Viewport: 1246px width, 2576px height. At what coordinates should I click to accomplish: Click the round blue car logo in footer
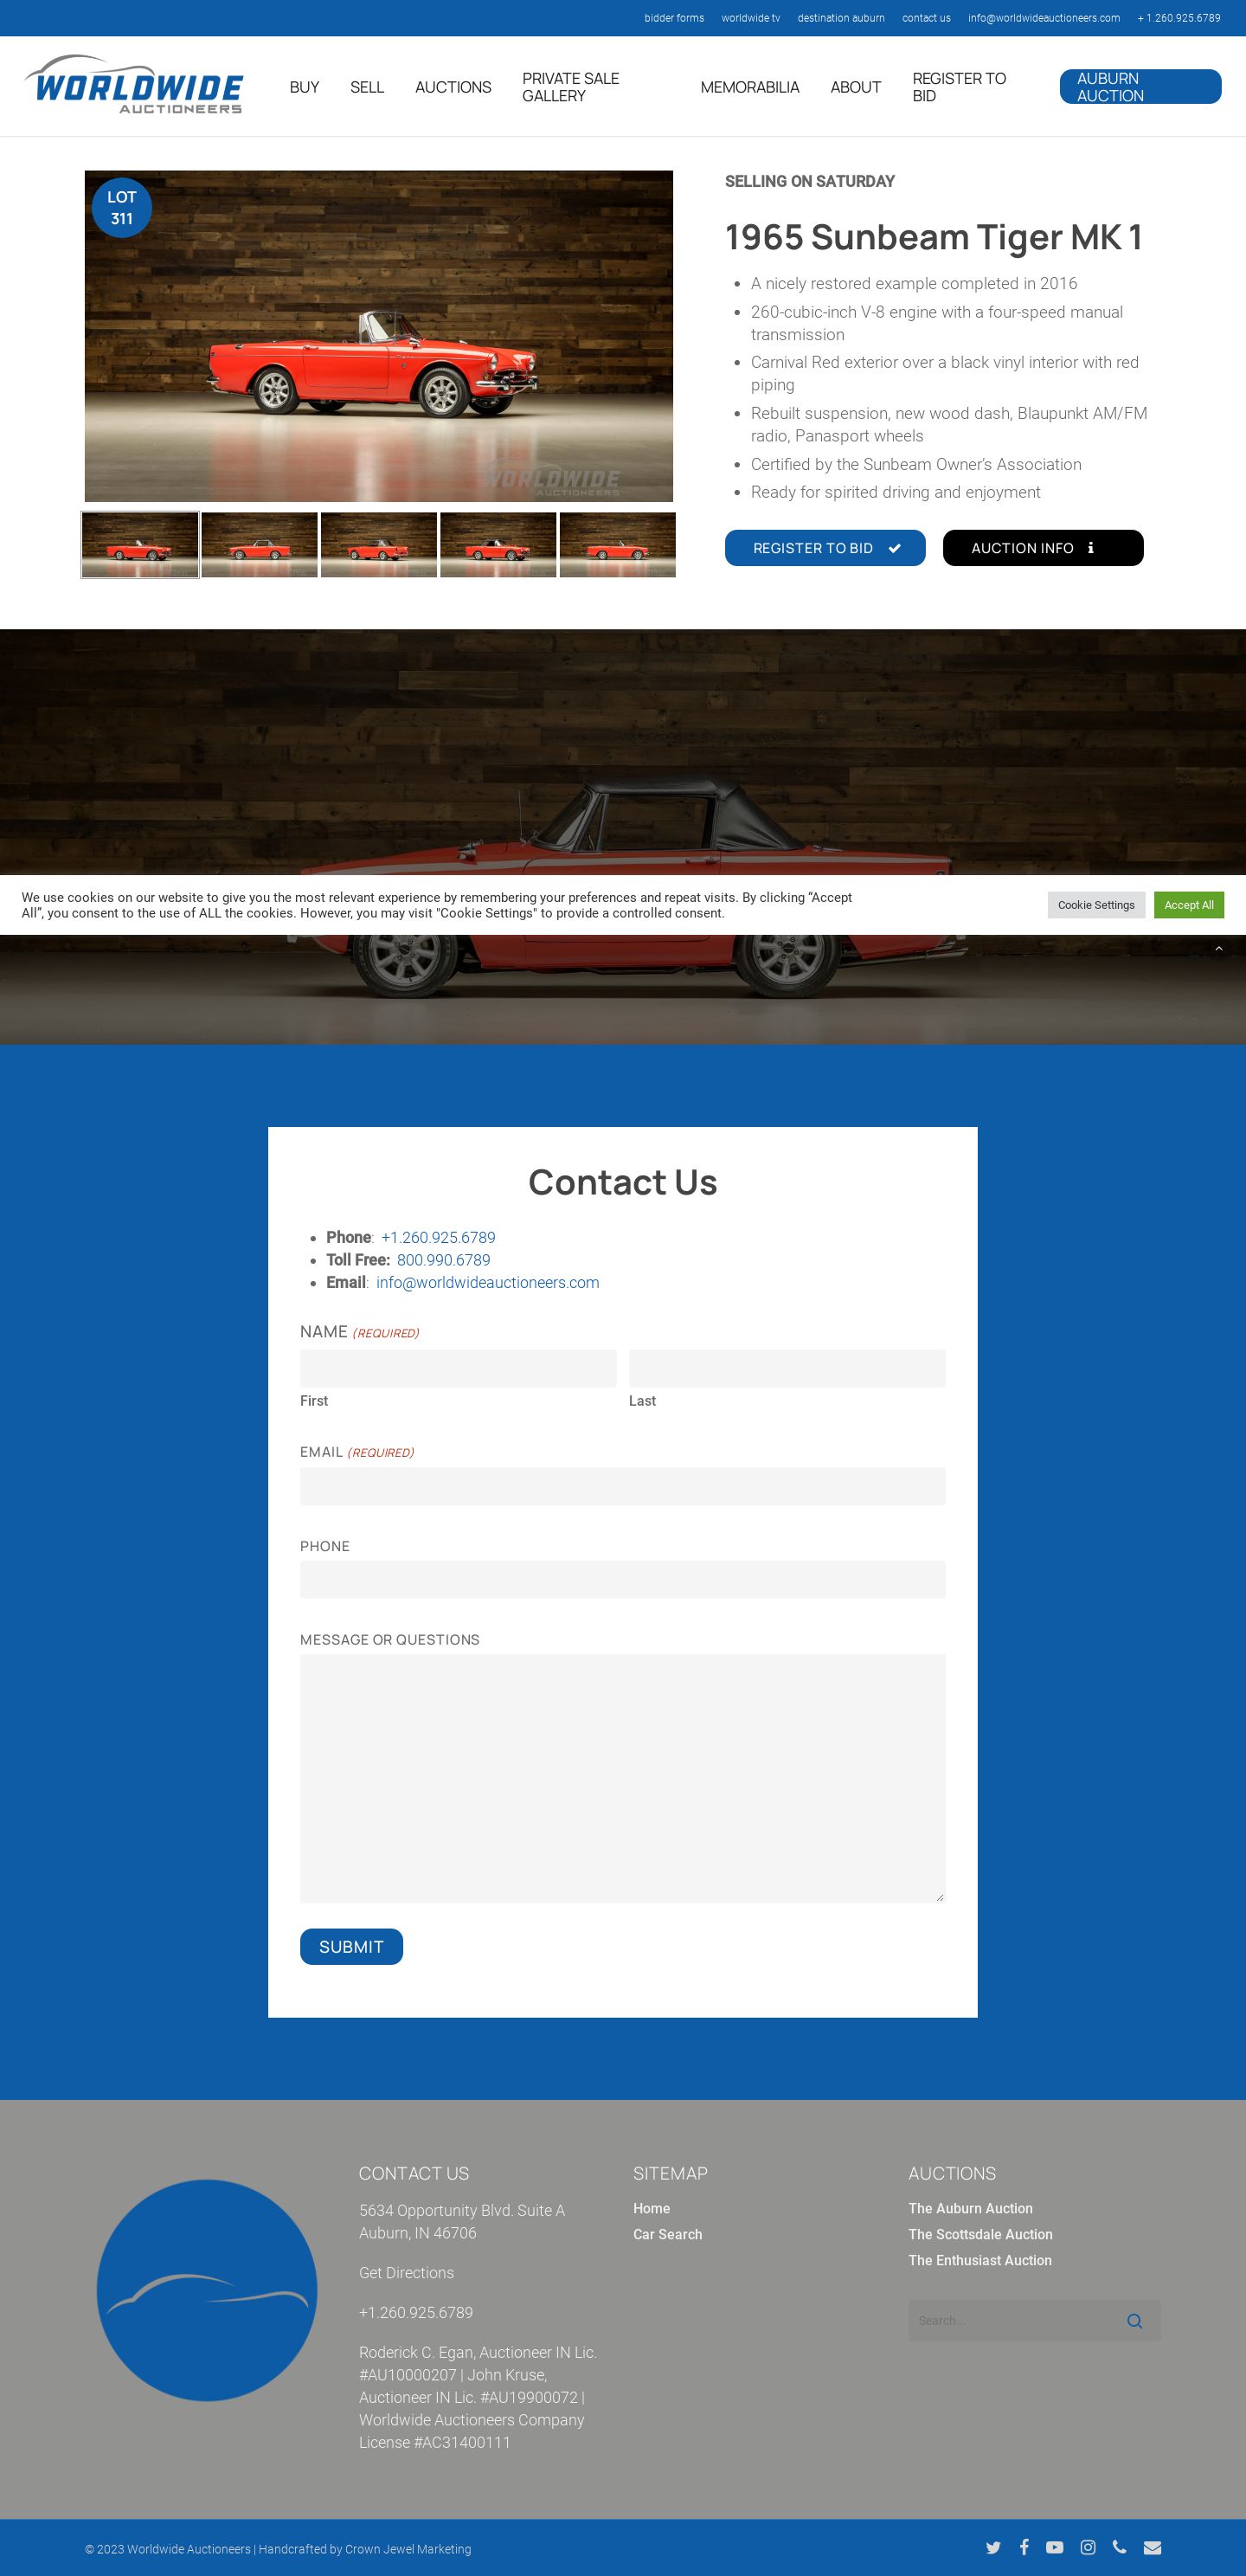click(207, 2290)
